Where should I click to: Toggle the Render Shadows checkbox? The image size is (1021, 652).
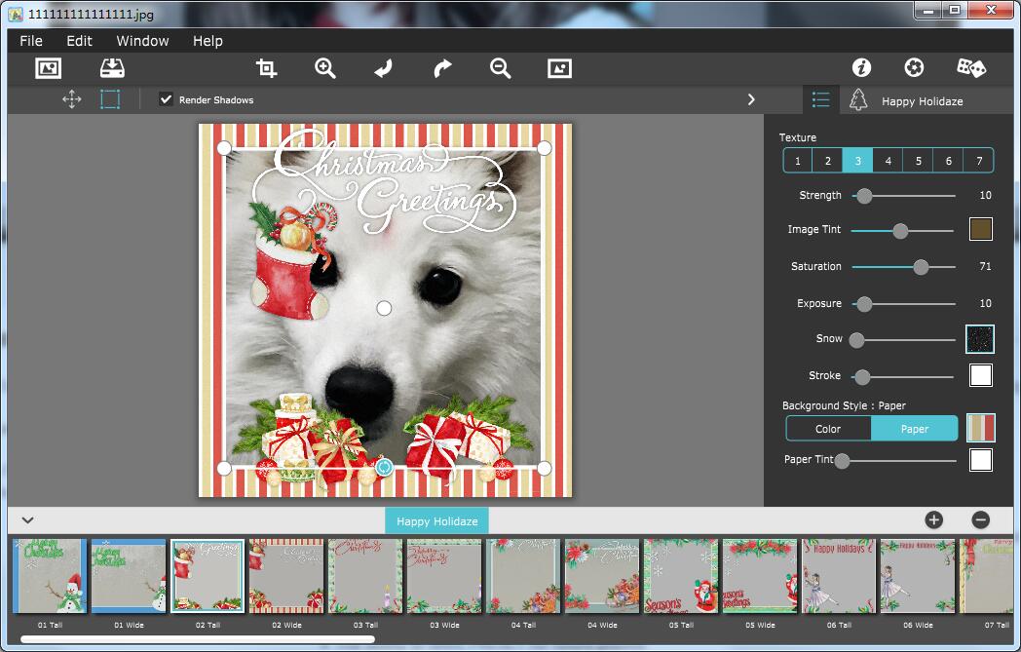pos(167,99)
